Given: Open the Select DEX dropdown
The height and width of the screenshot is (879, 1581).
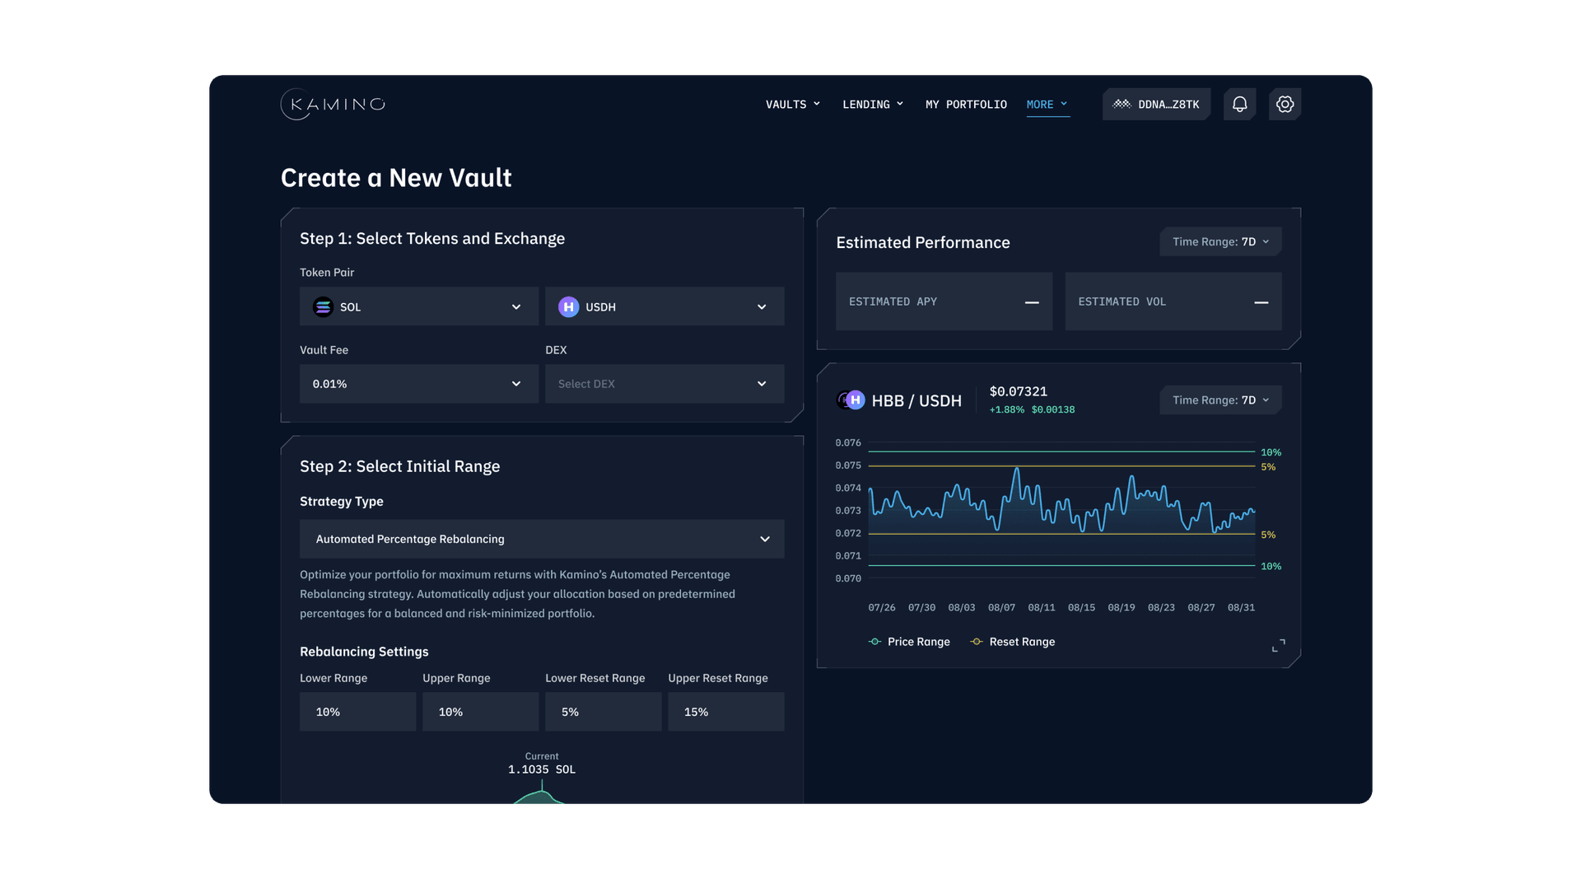Looking at the screenshot, I should (665, 384).
